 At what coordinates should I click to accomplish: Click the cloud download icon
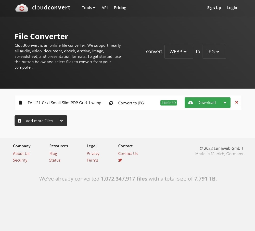[190, 103]
